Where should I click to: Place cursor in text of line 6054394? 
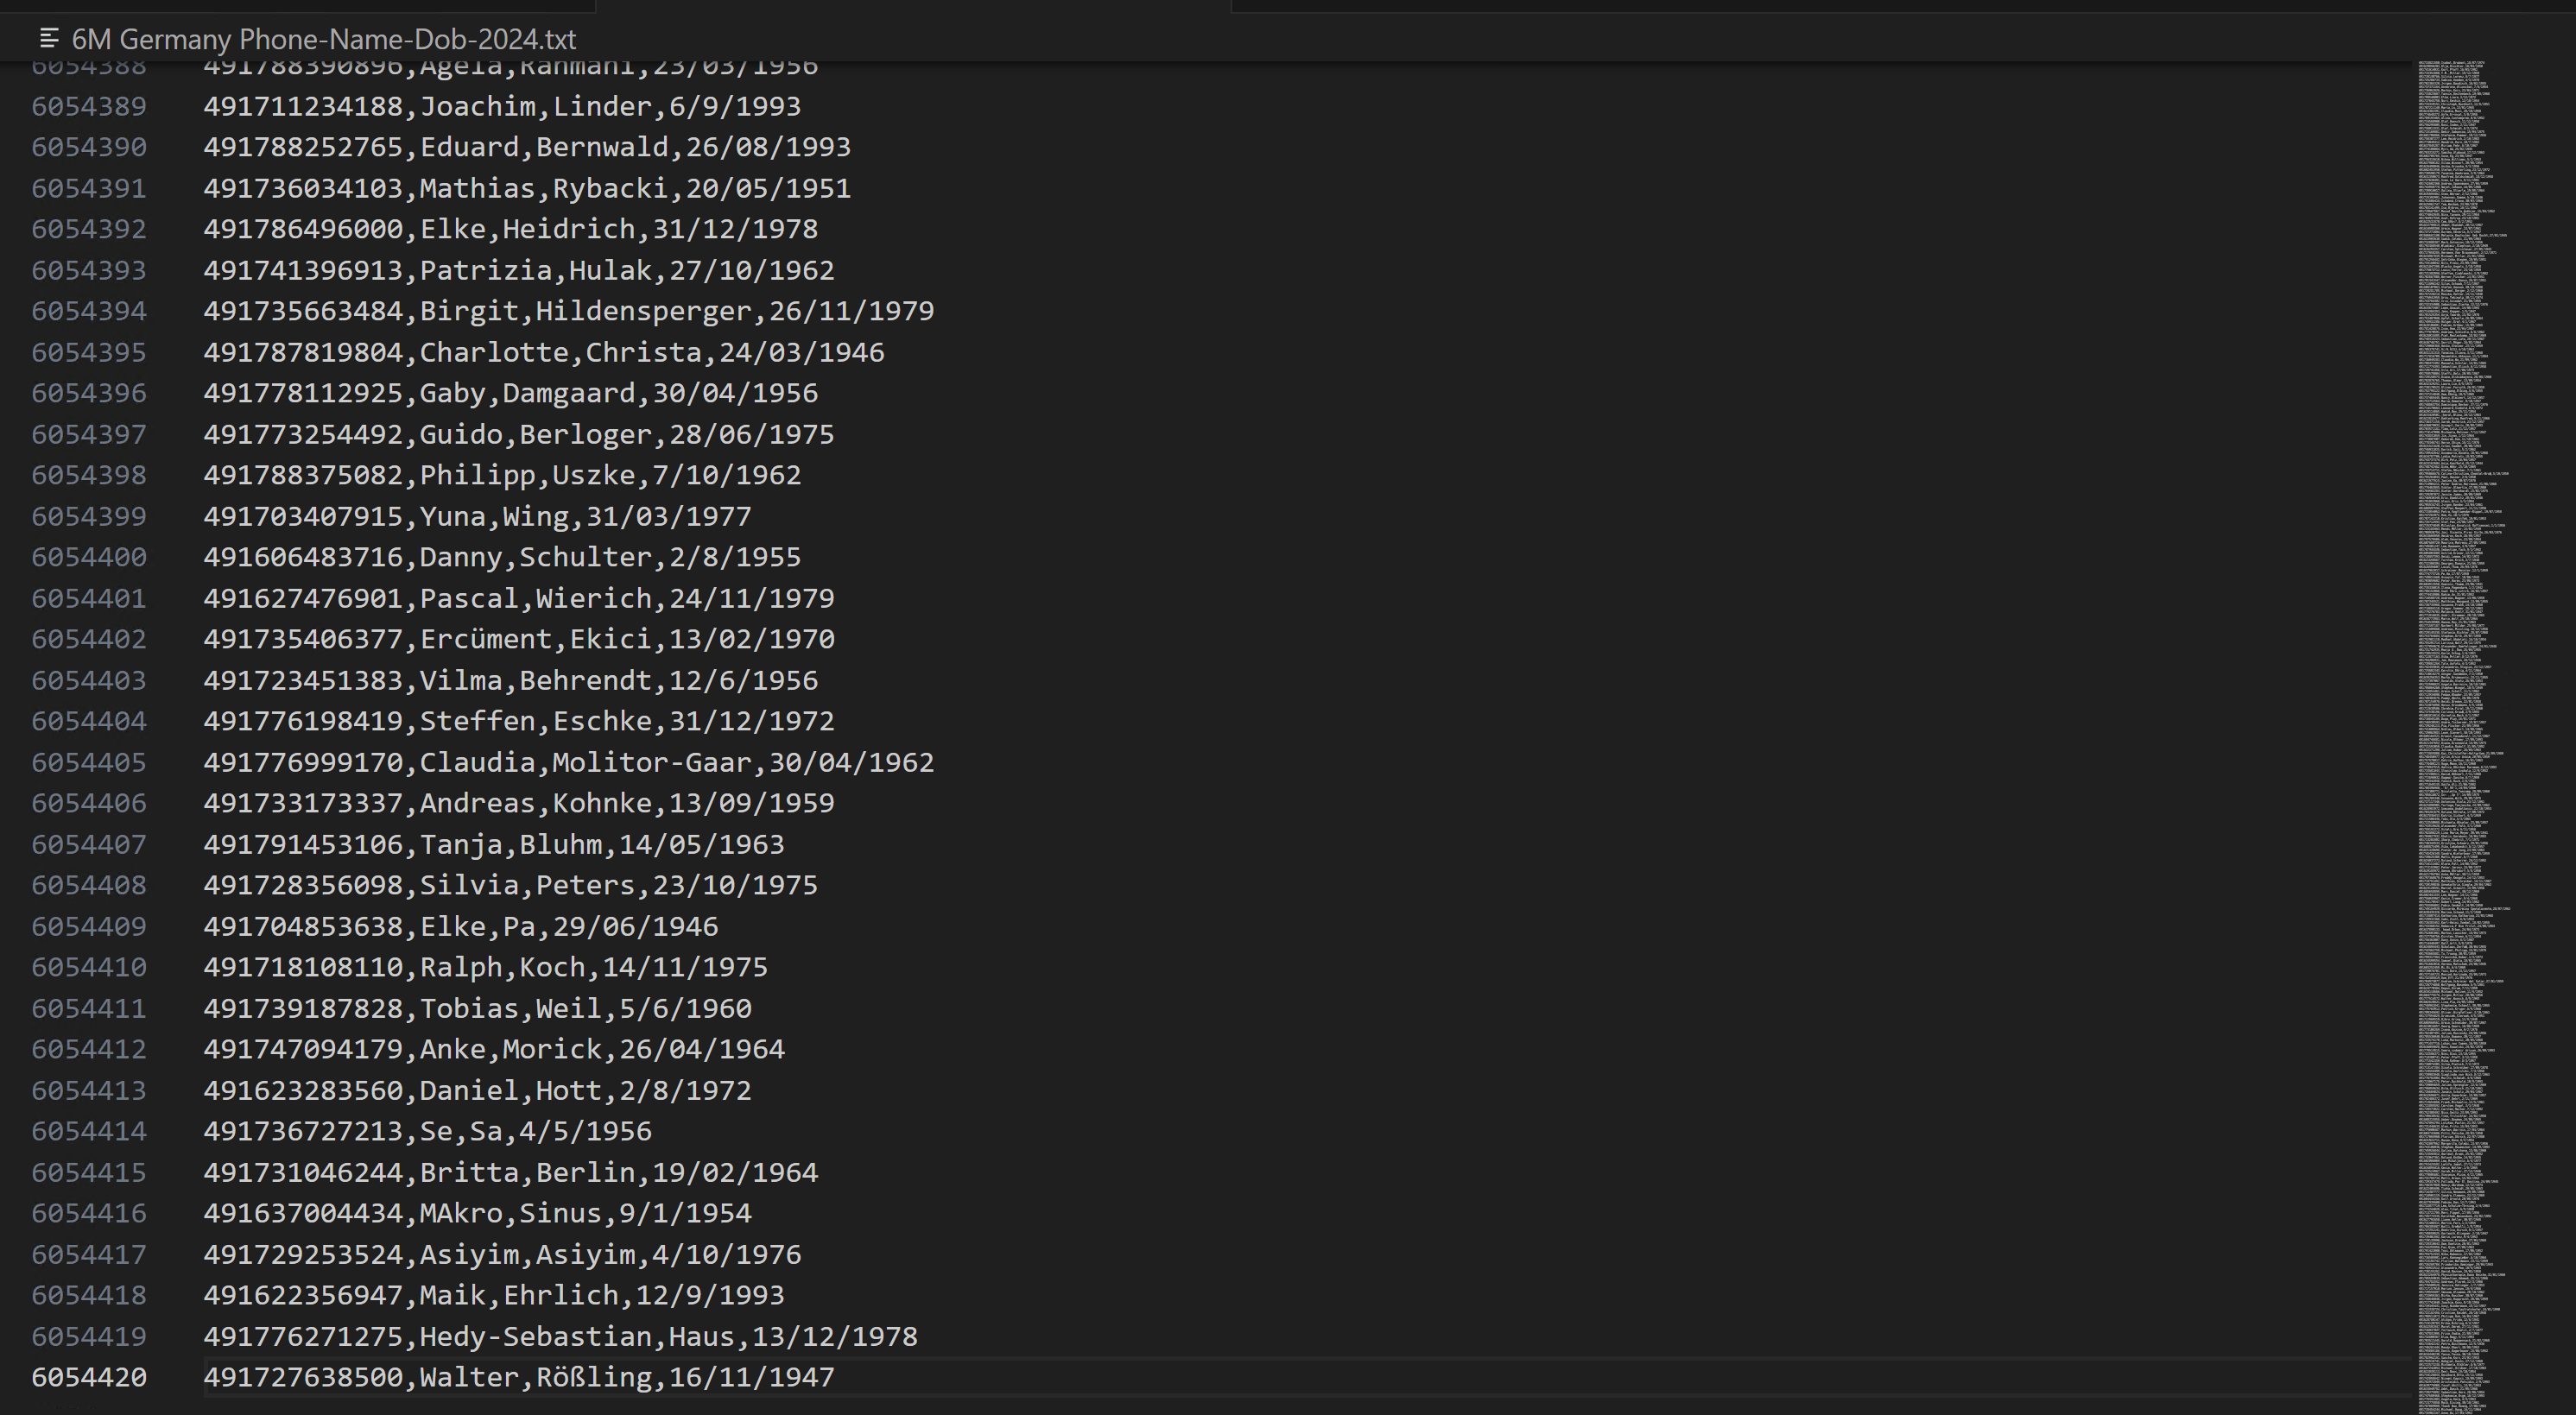pyautogui.click(x=568, y=311)
